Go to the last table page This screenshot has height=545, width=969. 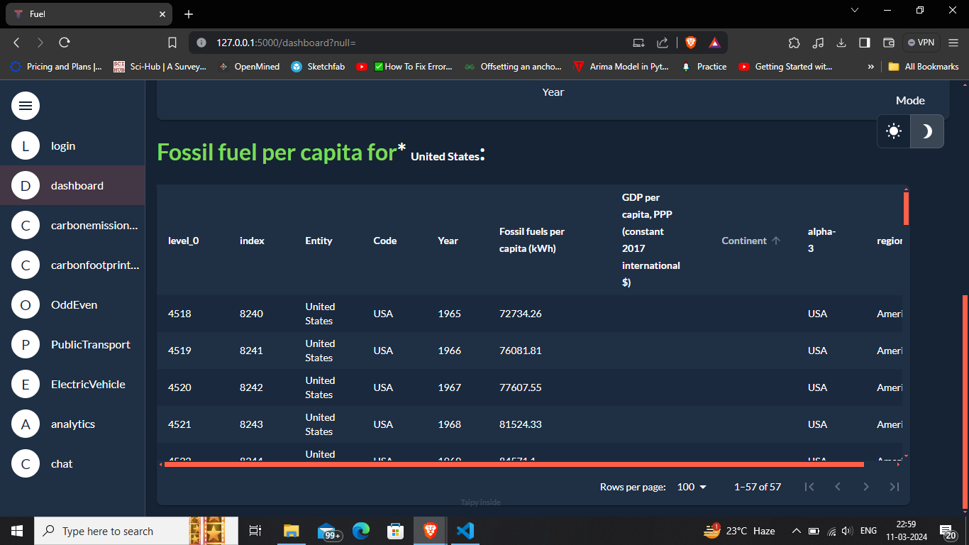coord(895,487)
